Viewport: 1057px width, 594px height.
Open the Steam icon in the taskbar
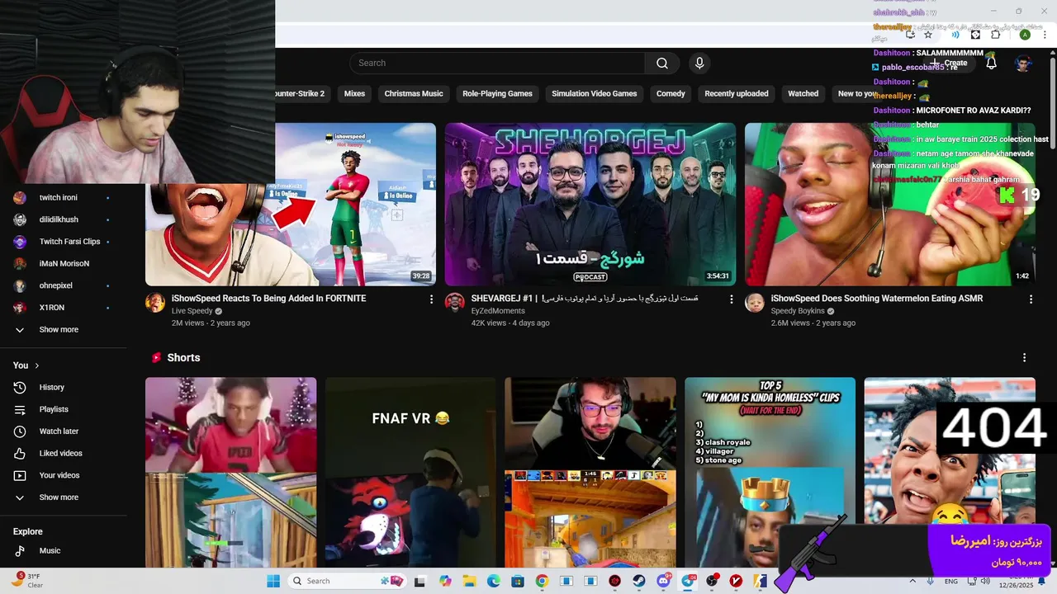[638, 582]
